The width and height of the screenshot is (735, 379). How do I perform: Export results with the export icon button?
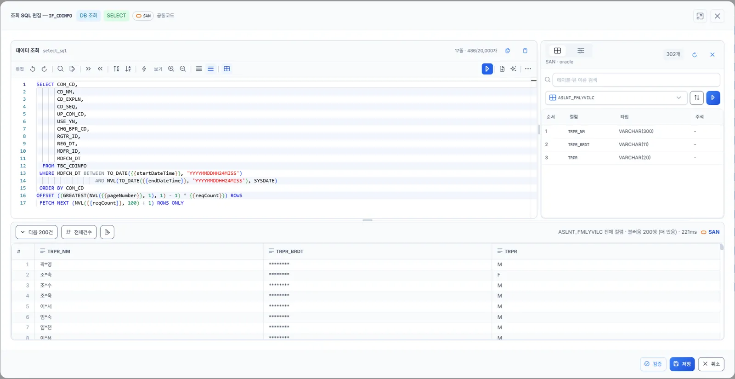pyautogui.click(x=107, y=232)
